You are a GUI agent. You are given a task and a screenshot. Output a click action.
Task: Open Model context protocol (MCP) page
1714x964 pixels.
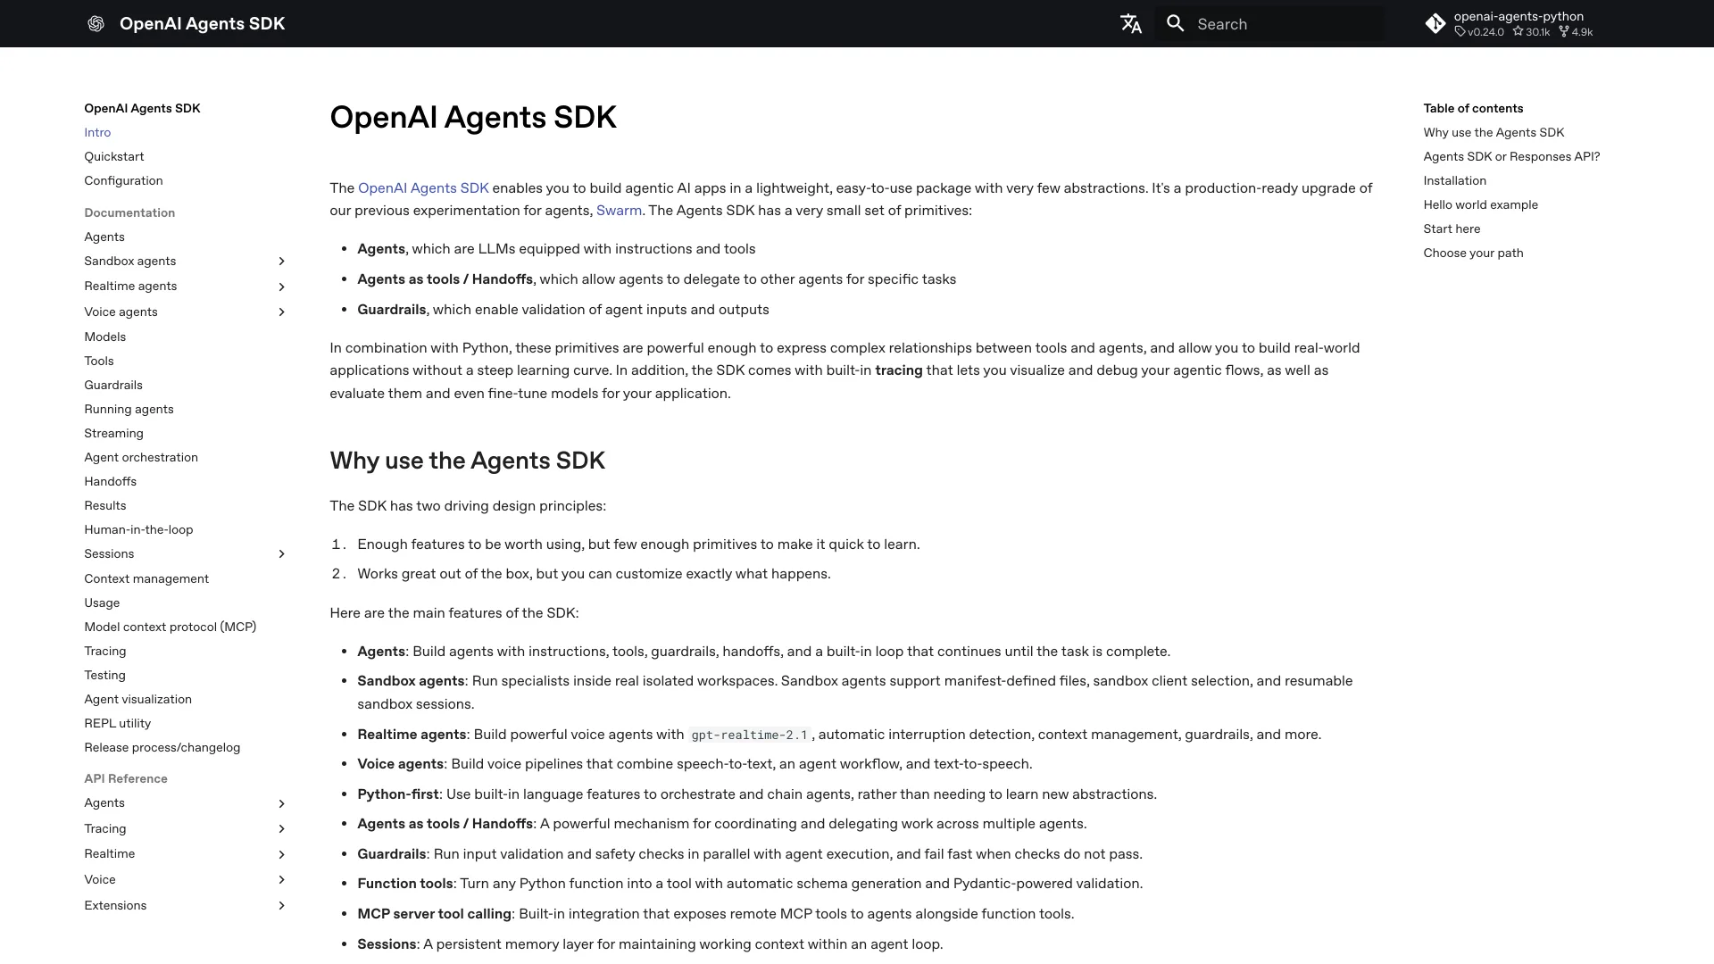coord(170,627)
